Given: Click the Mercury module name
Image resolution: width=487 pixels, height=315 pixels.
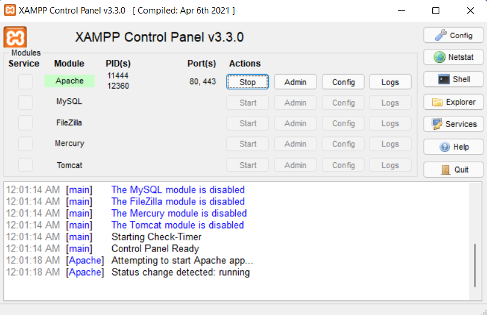Looking at the screenshot, I should tap(69, 143).
